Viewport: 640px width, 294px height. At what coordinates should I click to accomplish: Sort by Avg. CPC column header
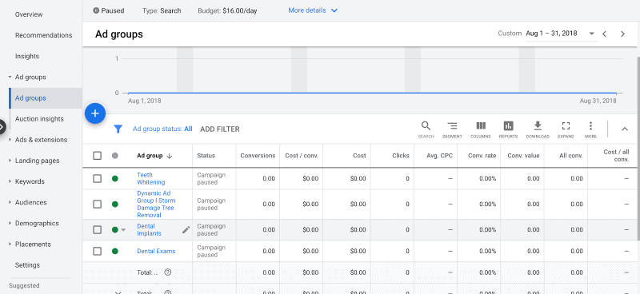click(x=438, y=156)
